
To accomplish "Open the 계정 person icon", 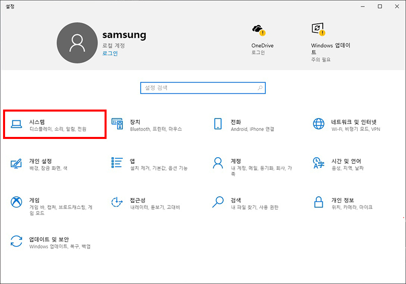I will click(218, 163).
